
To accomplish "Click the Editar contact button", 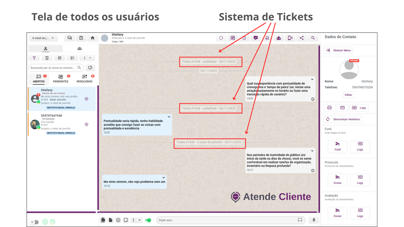I will click(x=348, y=95).
